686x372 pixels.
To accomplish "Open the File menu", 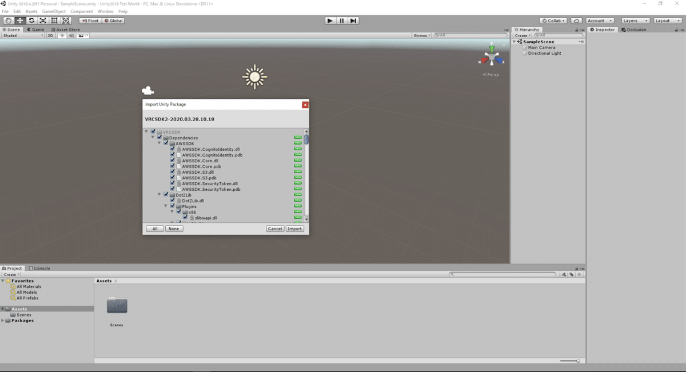I will point(5,11).
